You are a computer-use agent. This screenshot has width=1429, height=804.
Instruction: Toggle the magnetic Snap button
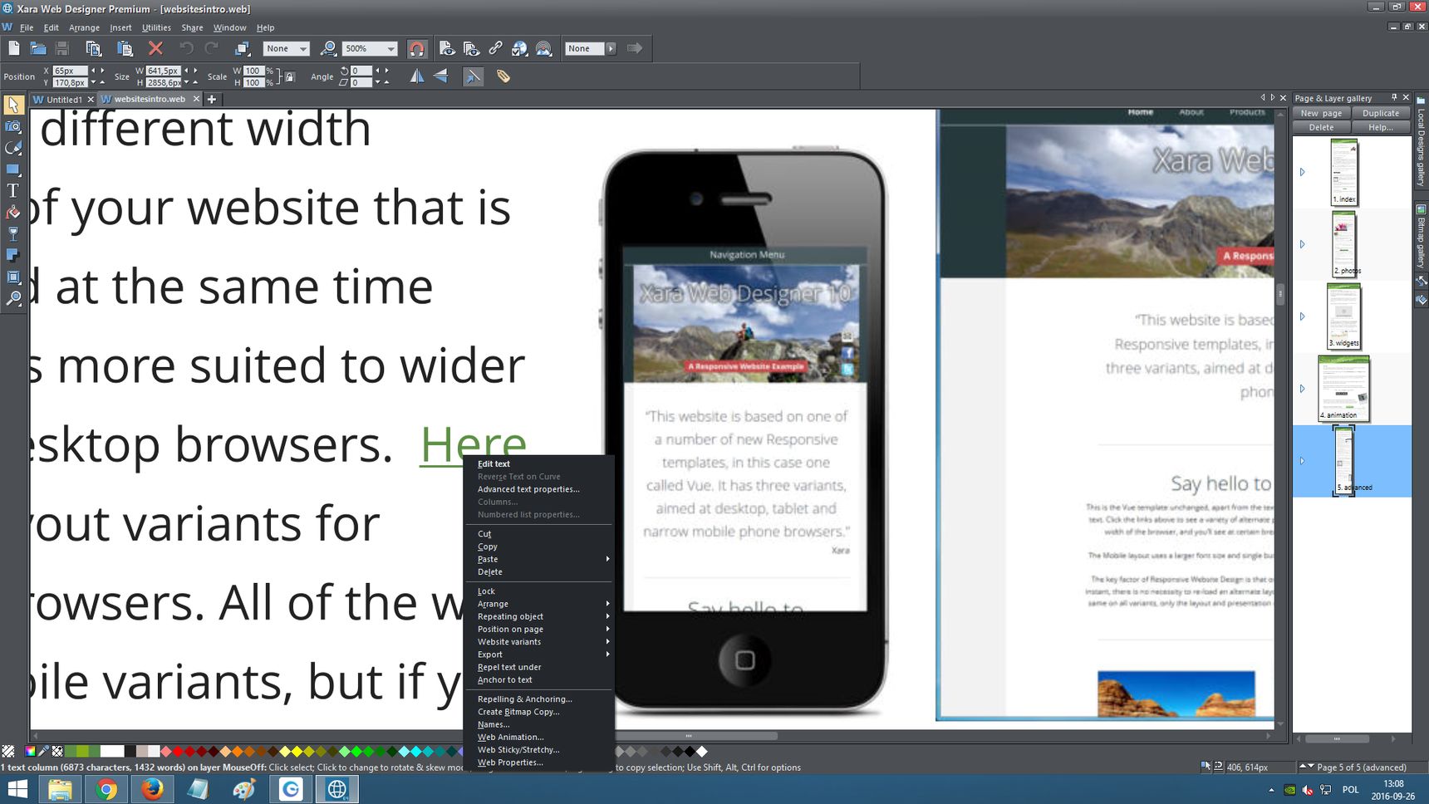click(417, 48)
